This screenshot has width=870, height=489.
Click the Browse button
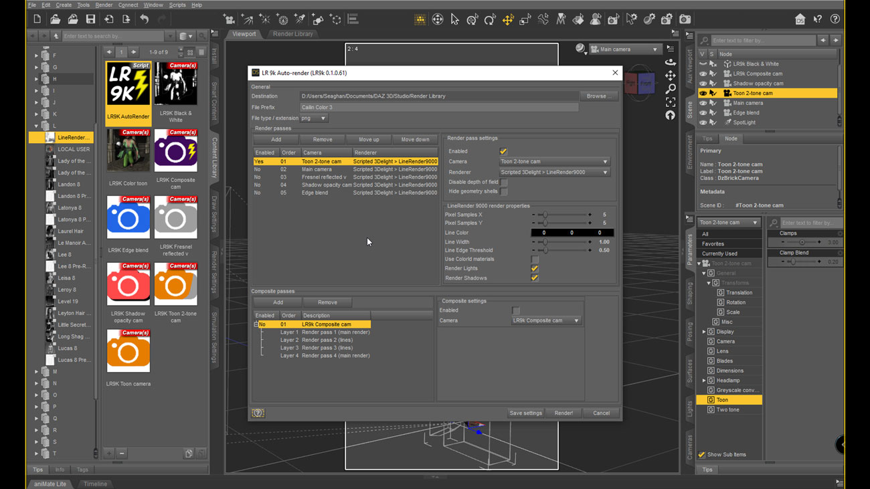[598, 96]
